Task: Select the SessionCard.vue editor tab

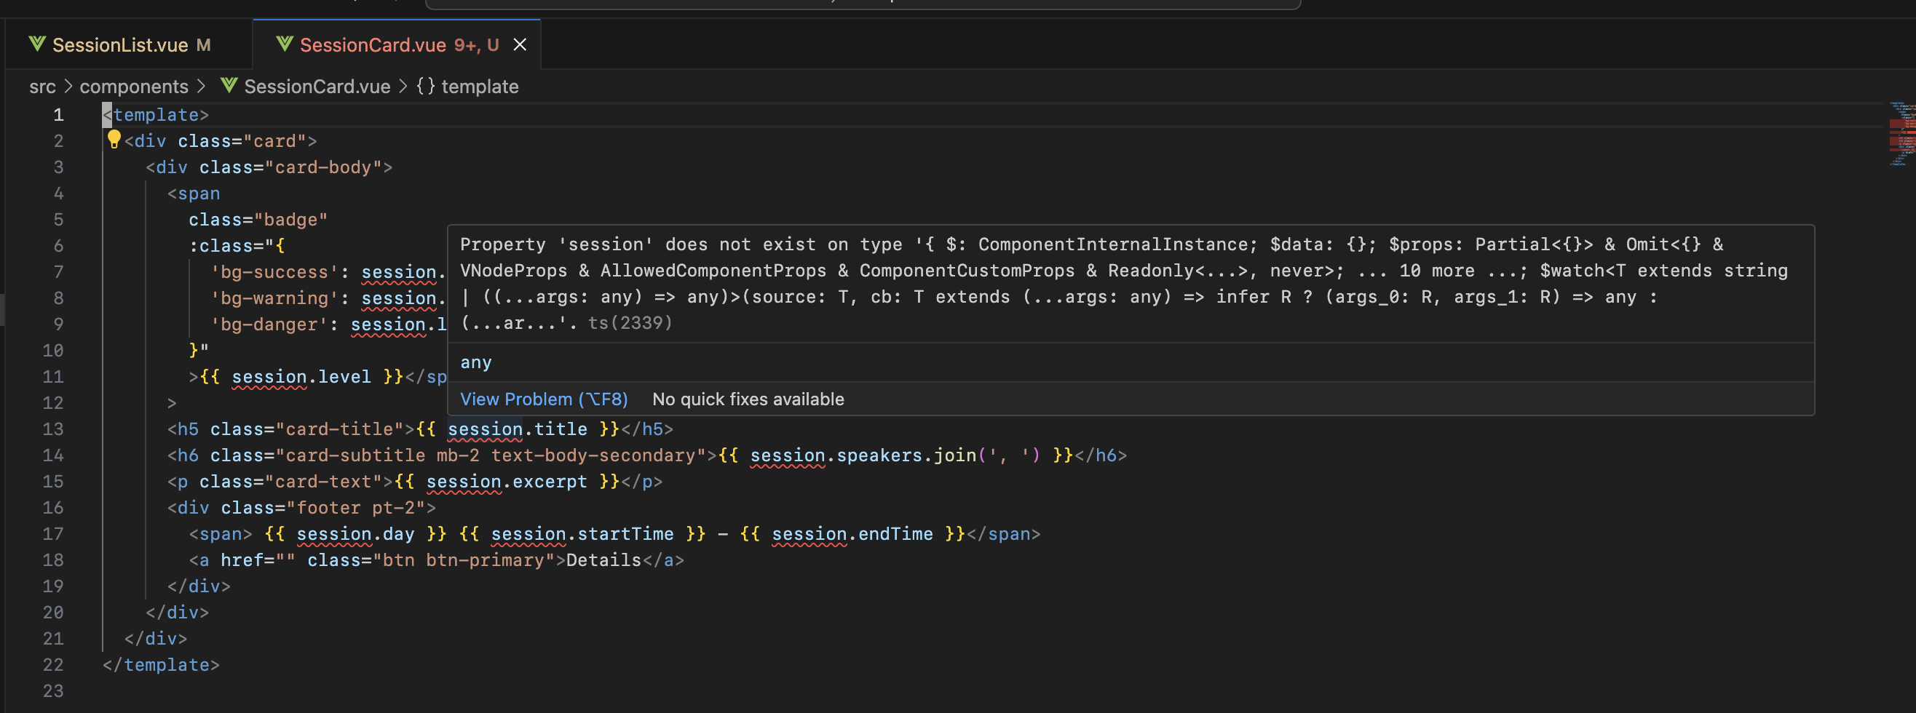Action: click(x=397, y=44)
